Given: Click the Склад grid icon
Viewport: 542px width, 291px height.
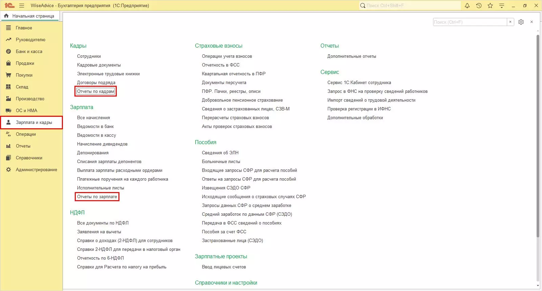Looking at the screenshot, I should (8, 87).
